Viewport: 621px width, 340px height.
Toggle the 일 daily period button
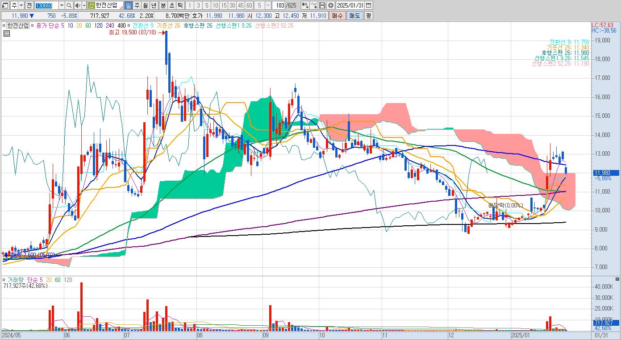coord(129,5)
